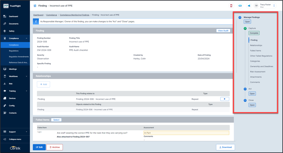Open the Config section in sidebar

tap(12, 106)
